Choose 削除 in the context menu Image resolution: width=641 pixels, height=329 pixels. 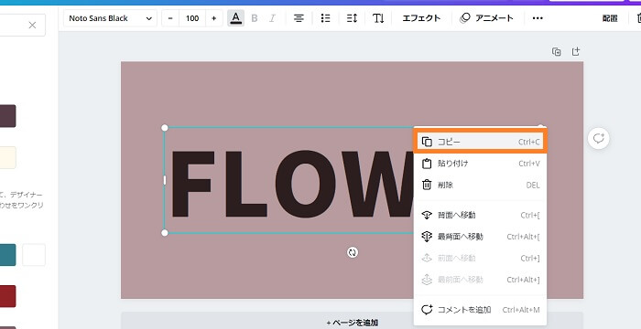pyautogui.click(x=480, y=186)
